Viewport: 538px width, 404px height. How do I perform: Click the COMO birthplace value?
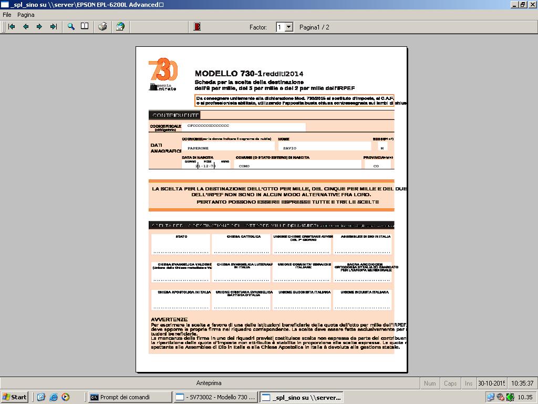click(244, 166)
